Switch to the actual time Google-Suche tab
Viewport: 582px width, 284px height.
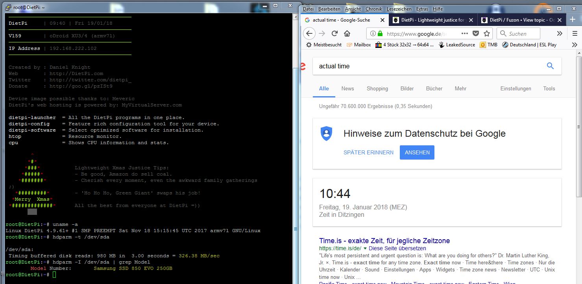coord(345,20)
